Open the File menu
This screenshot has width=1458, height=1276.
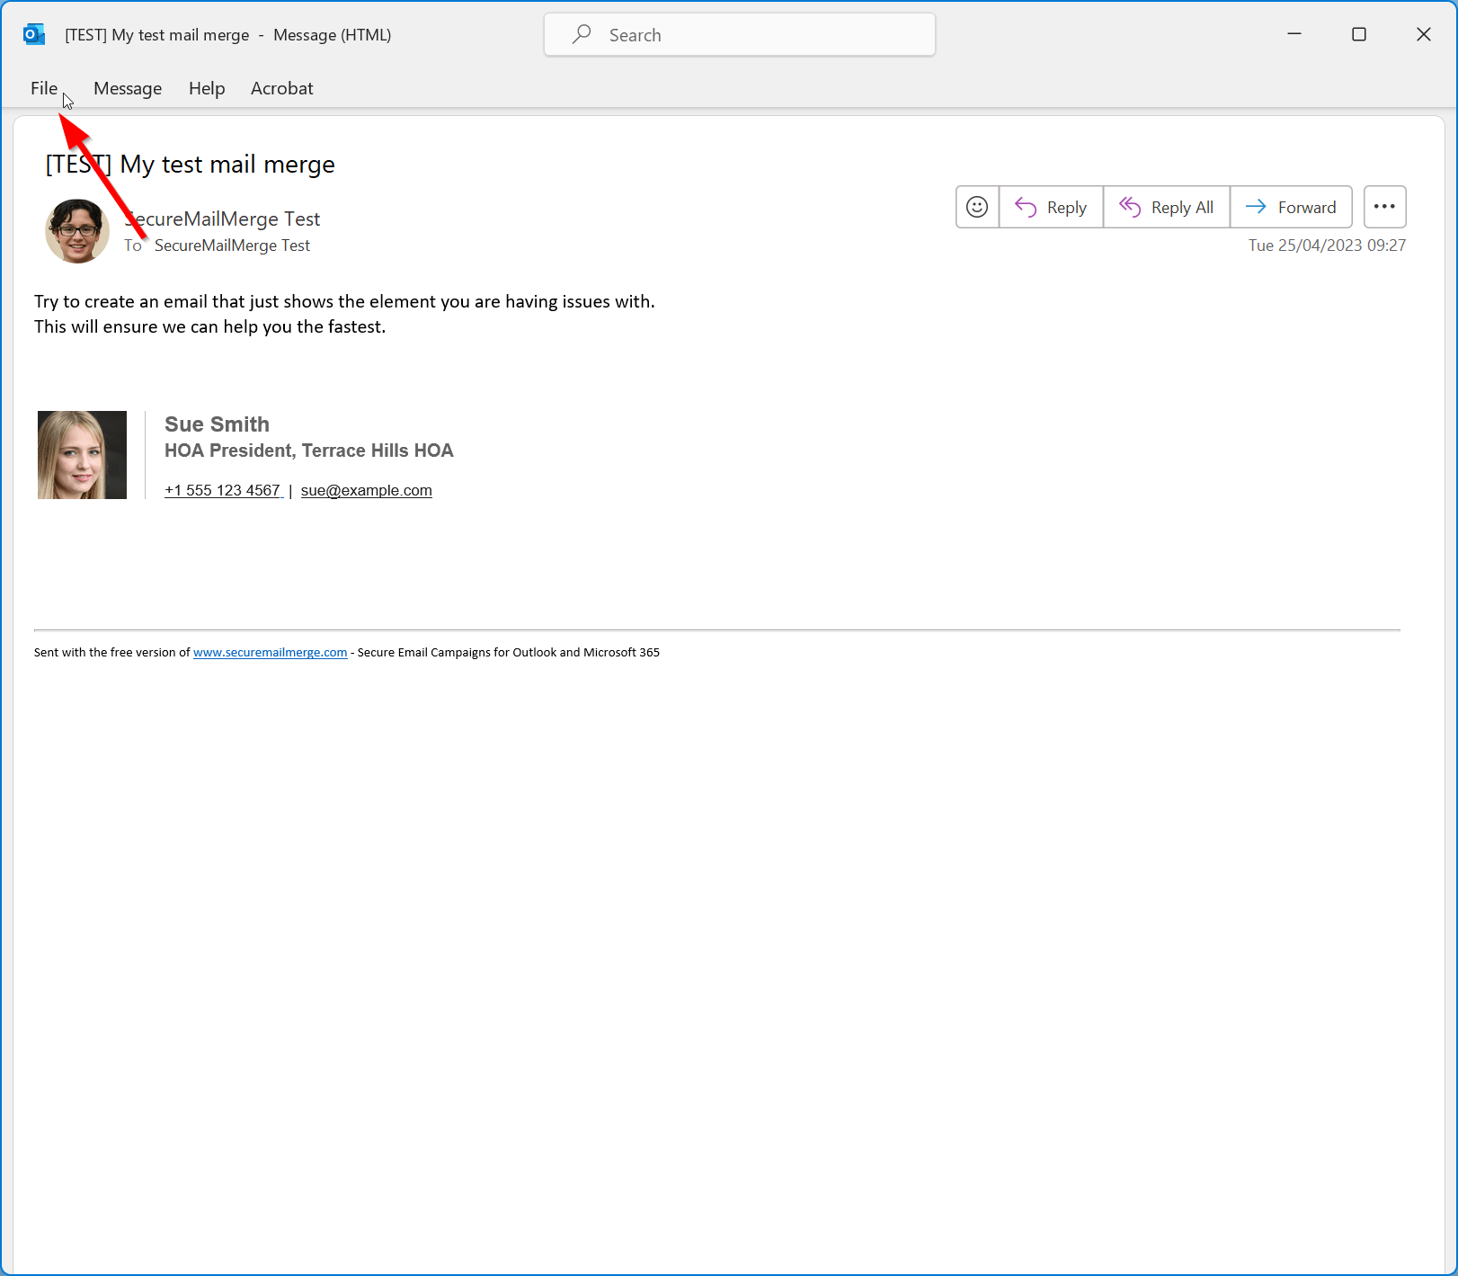coord(43,88)
